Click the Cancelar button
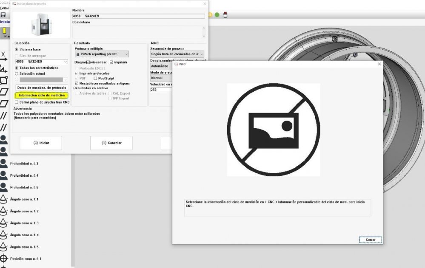 tap(111, 143)
